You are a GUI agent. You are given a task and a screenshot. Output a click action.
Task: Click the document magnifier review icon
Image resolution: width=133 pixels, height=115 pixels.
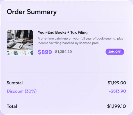point(24,53)
